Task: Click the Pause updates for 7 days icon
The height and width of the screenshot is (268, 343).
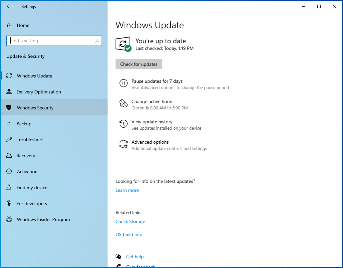Action: pyautogui.click(x=123, y=83)
